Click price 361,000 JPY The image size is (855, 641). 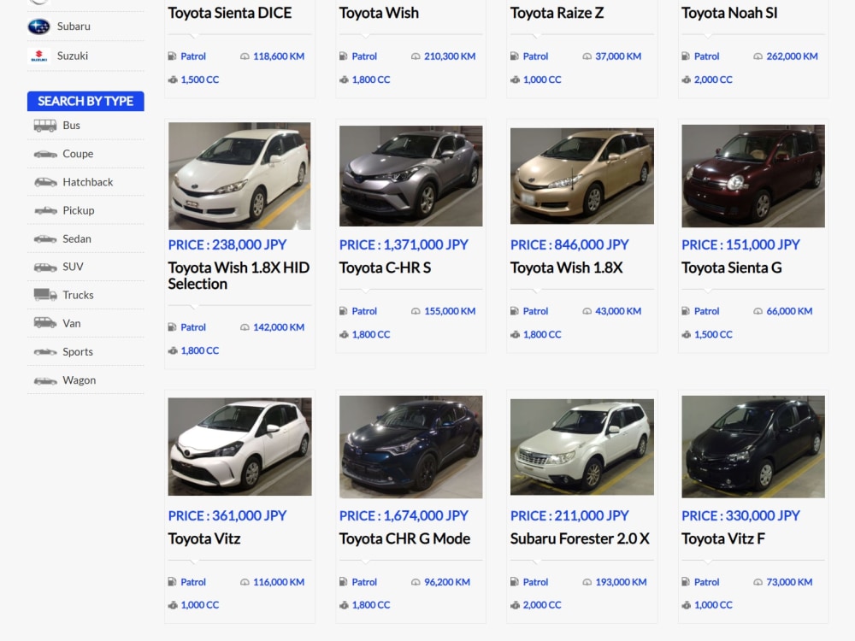click(227, 515)
